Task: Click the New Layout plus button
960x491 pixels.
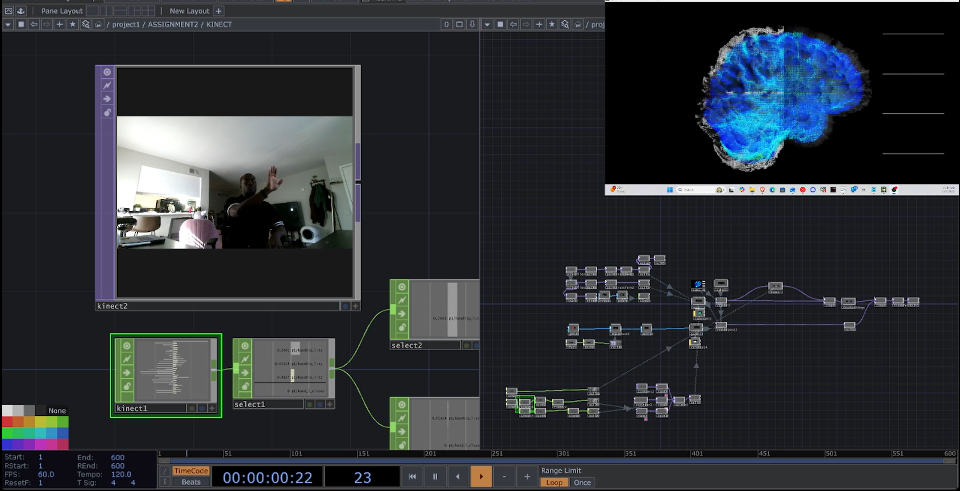Action: [x=219, y=11]
